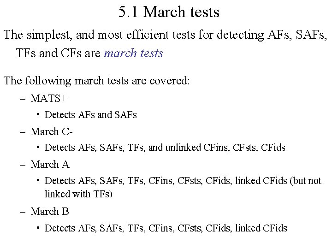Viewport: 332px width, 249px height.
Task: Click the dash before 'MATS+'
Action: point(23,98)
